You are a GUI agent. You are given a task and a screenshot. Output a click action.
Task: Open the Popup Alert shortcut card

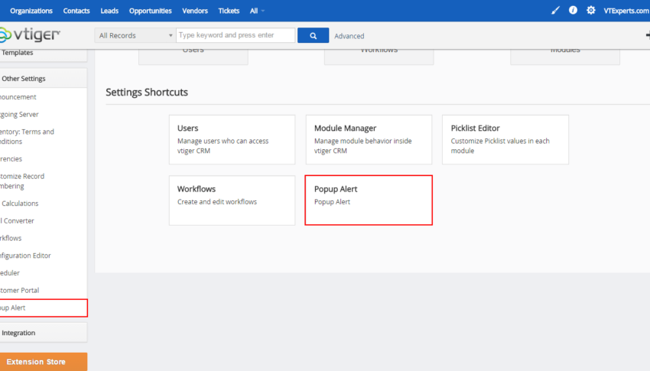pyautogui.click(x=369, y=200)
